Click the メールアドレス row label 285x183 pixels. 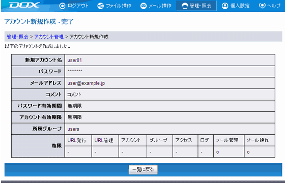tap(46, 83)
